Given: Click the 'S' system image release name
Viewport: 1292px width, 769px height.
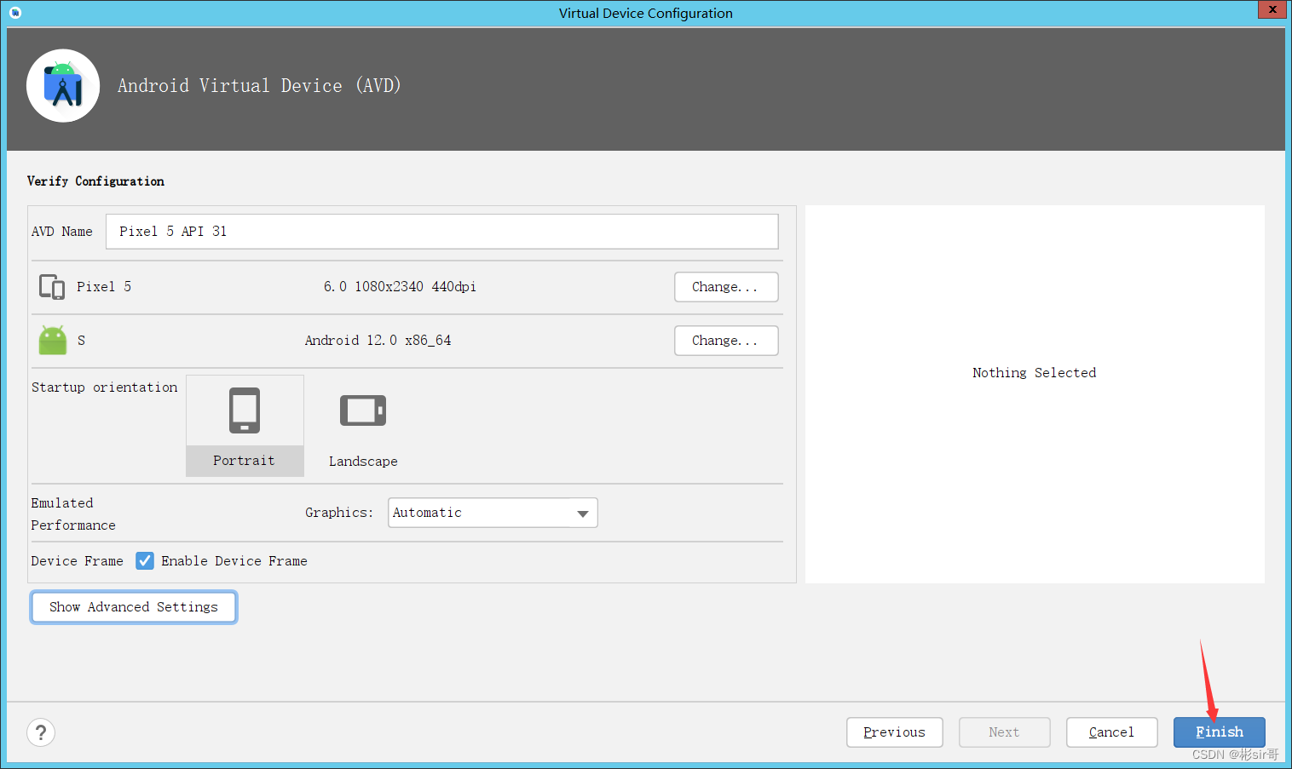Looking at the screenshot, I should pyautogui.click(x=82, y=341).
